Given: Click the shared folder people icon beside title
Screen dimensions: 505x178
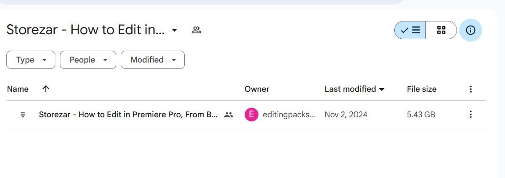Looking at the screenshot, I should 196,30.
